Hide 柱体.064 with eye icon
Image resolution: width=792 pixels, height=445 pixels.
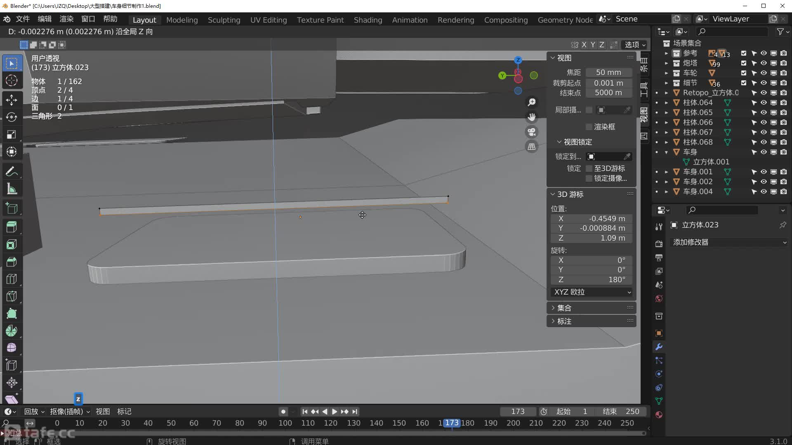point(764,103)
